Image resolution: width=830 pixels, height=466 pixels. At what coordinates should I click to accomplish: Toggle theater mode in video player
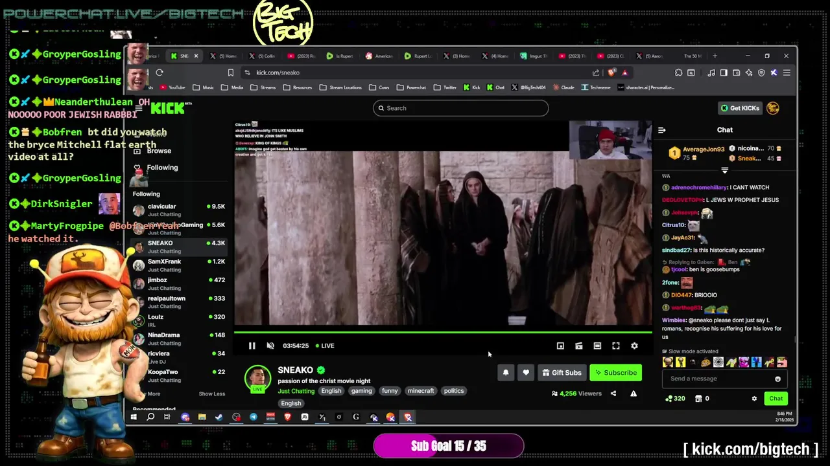[x=597, y=346]
